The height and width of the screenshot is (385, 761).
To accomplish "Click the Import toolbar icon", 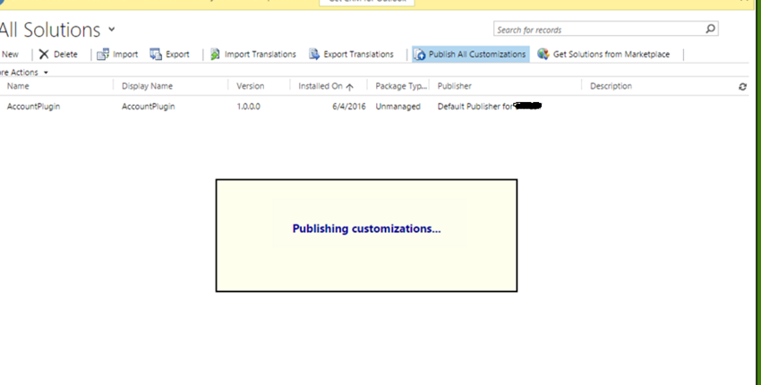I will point(103,55).
